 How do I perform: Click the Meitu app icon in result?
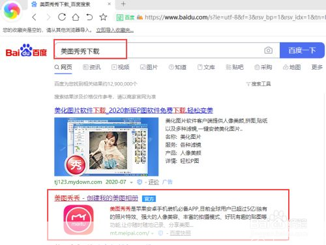(x=78, y=220)
